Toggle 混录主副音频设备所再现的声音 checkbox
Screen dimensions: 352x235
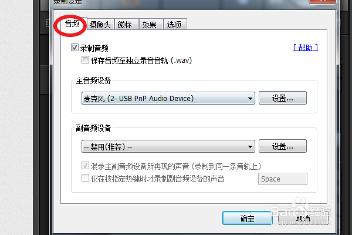pos(85,166)
